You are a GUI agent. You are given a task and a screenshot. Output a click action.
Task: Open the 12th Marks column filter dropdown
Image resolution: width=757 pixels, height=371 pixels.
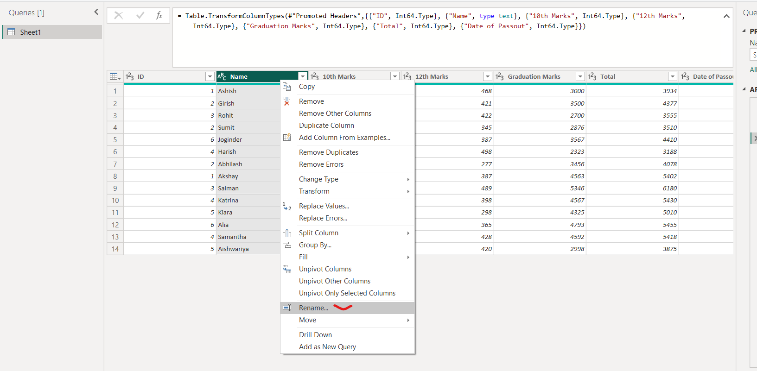coord(487,76)
